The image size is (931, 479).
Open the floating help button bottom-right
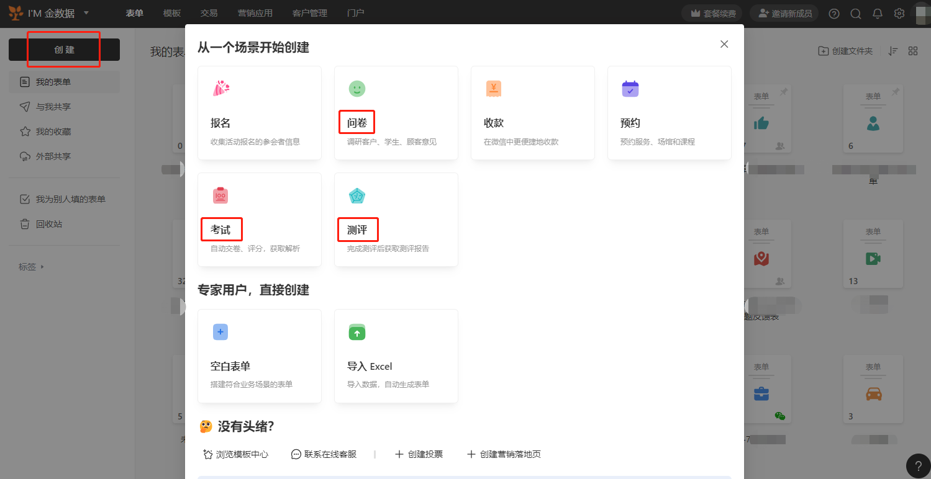coord(919,466)
